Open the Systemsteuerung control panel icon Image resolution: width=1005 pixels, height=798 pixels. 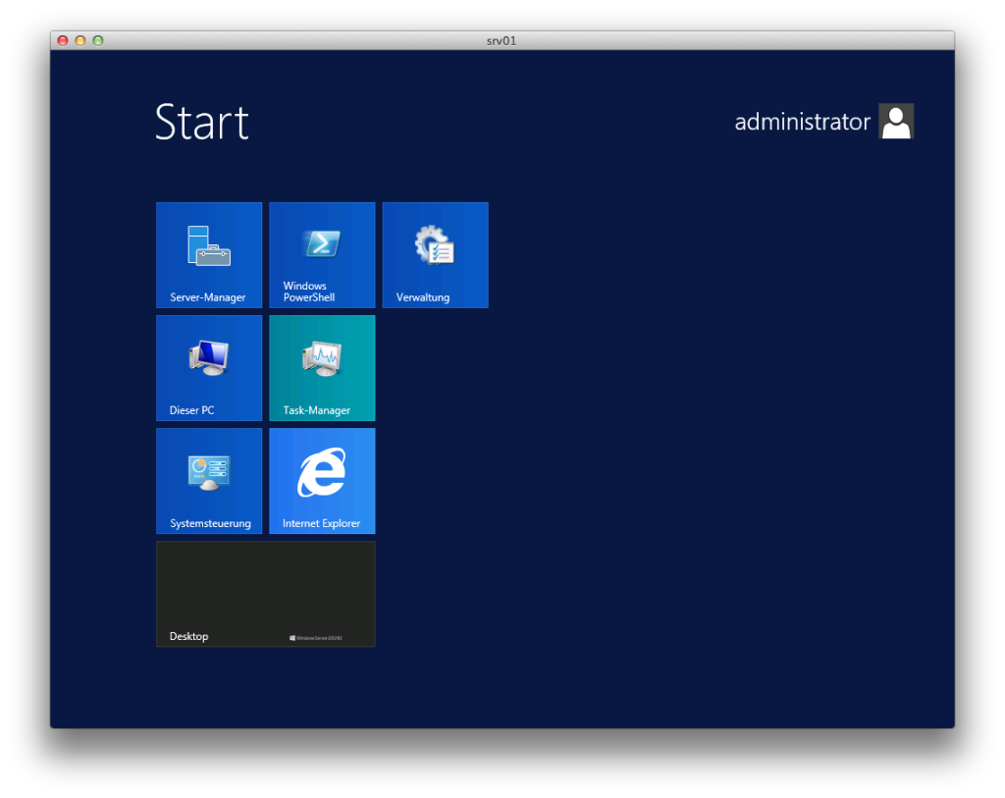coord(208,471)
